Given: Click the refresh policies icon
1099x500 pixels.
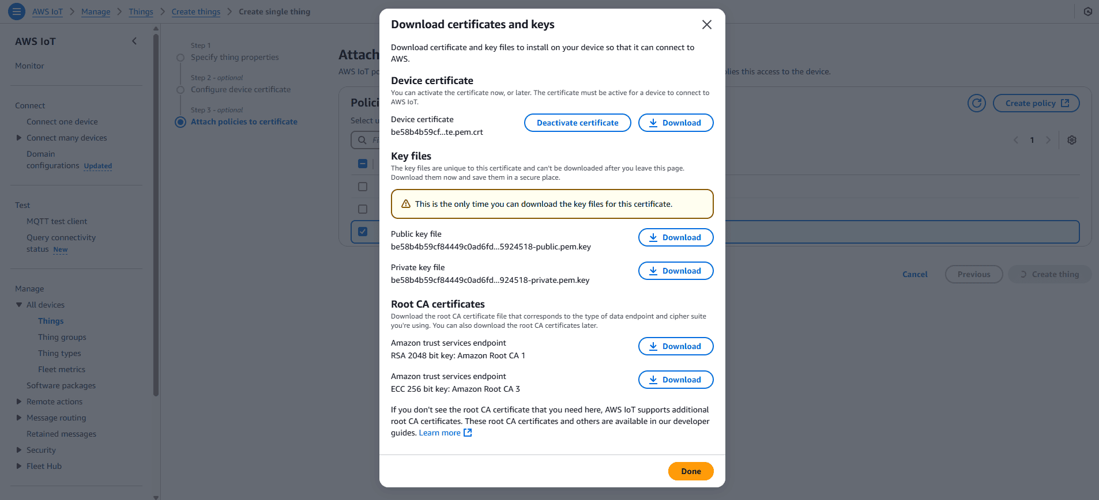Looking at the screenshot, I should pos(976,103).
